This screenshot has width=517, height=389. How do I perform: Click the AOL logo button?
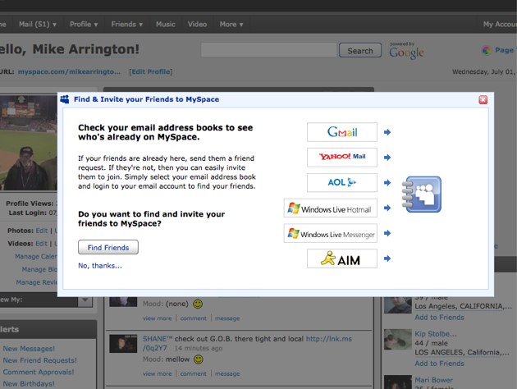tap(342, 183)
